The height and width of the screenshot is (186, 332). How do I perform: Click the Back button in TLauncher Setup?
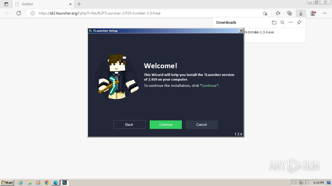click(x=129, y=125)
